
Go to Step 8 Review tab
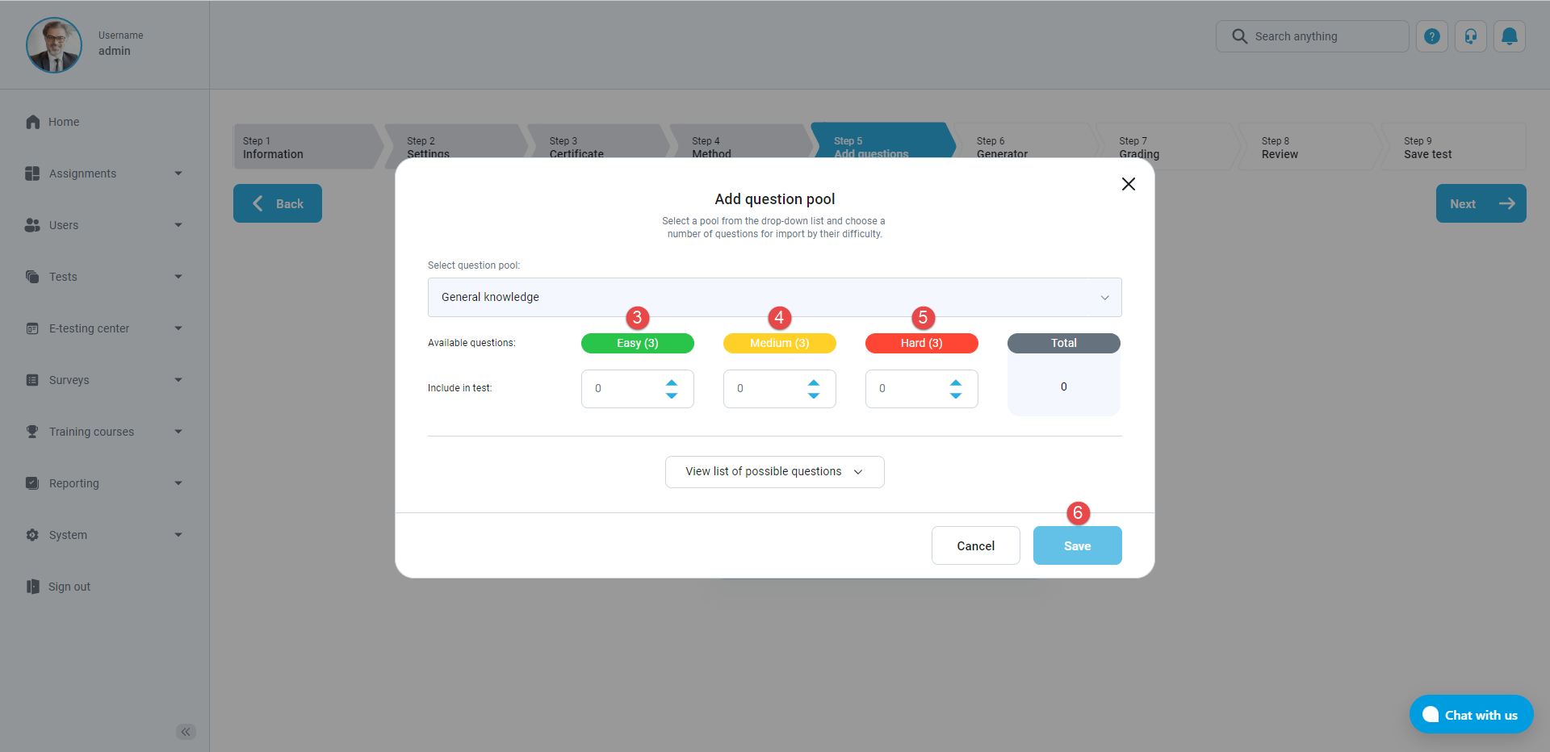tap(1300, 147)
